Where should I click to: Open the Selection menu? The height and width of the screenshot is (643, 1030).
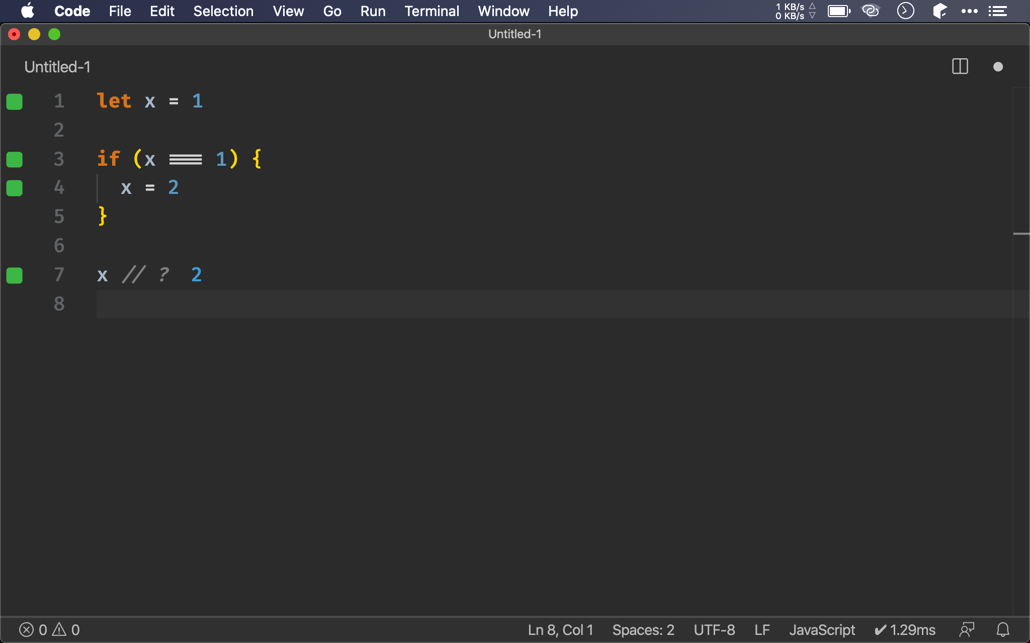(x=223, y=11)
